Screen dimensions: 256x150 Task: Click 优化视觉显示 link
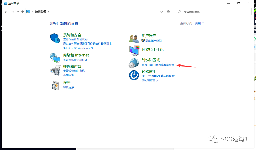click(x=150, y=80)
